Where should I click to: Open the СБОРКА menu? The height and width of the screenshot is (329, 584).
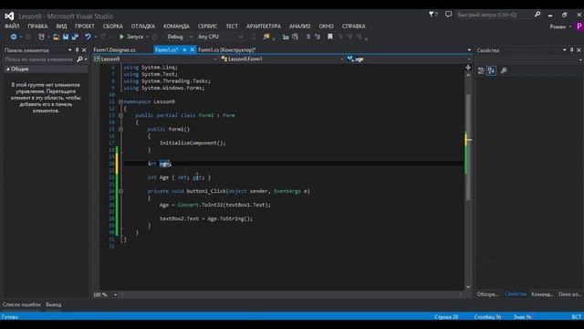pyautogui.click(x=113, y=27)
